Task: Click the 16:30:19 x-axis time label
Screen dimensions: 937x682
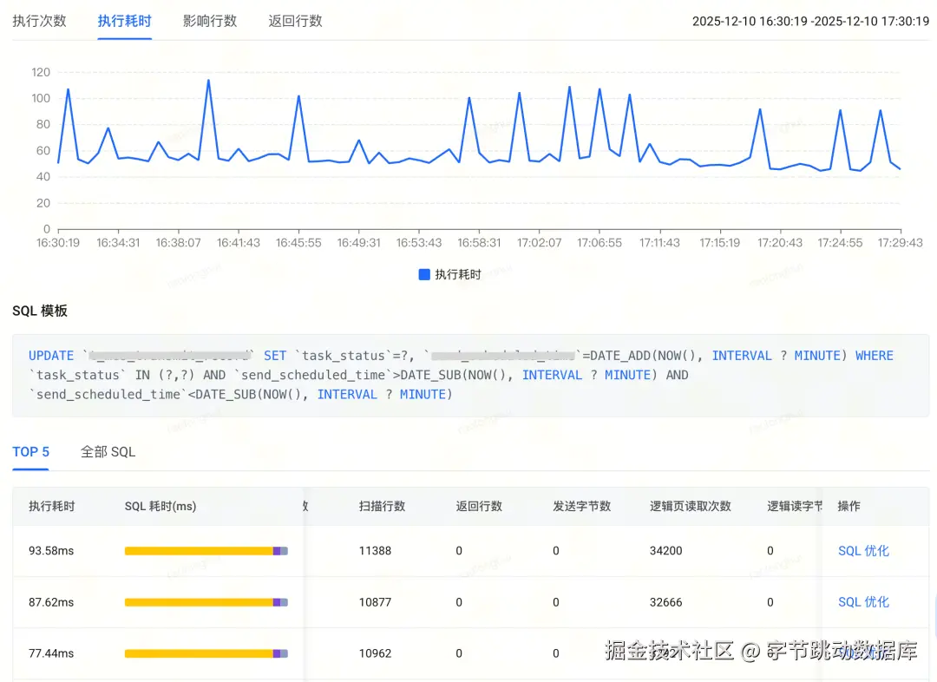Action: [x=58, y=243]
